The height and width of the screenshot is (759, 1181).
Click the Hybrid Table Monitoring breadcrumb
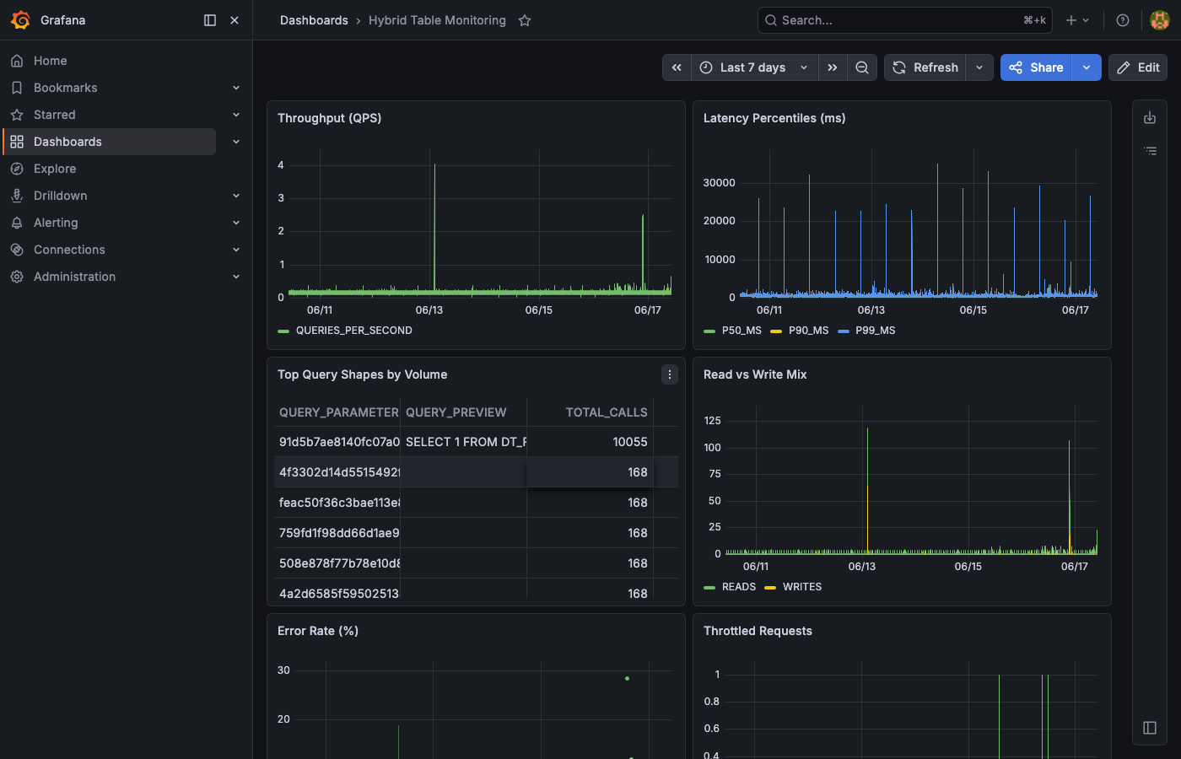tap(437, 20)
